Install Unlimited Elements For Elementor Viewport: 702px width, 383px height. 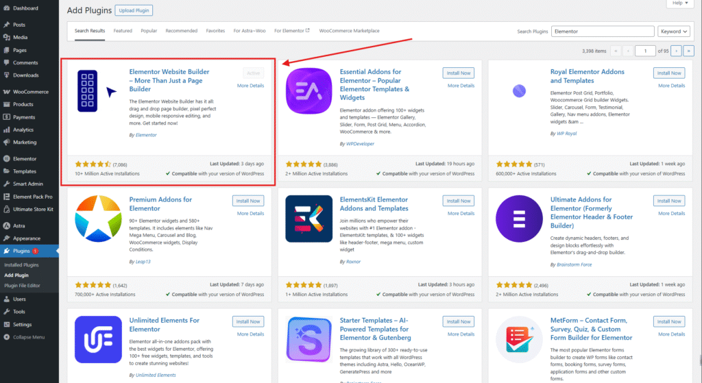248,322
